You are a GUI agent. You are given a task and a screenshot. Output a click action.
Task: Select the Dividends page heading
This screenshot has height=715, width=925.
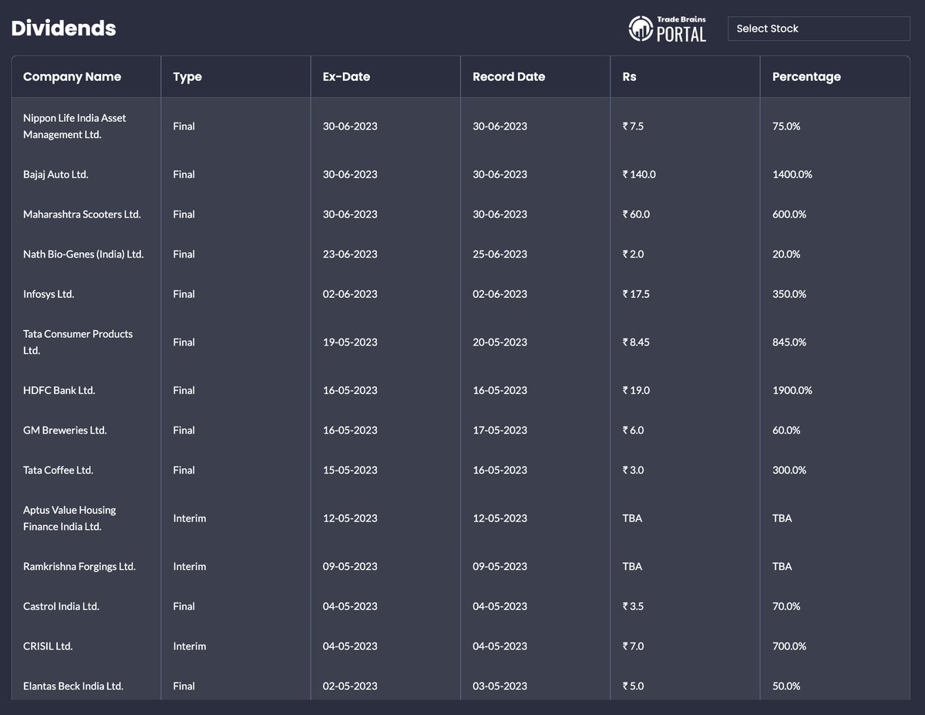64,29
